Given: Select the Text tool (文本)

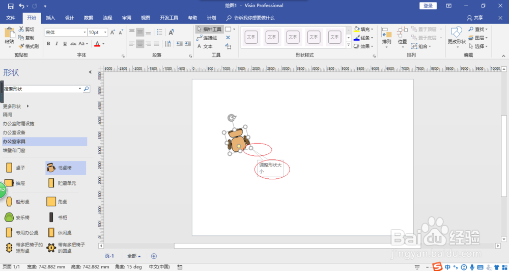Looking at the screenshot, I should [205, 46].
